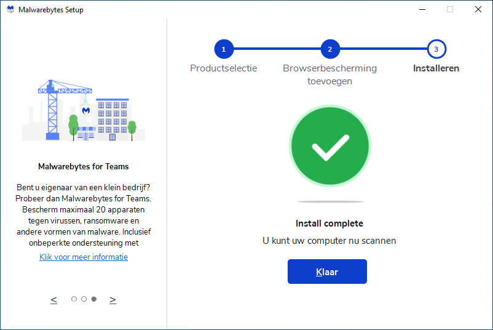Click the green install complete checkmark
Screen dimensions: 493x330
click(x=330, y=146)
